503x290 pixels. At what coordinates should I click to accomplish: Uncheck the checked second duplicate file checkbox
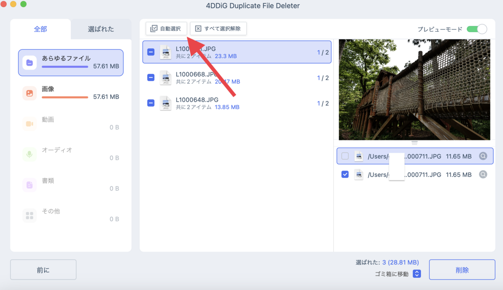click(345, 174)
